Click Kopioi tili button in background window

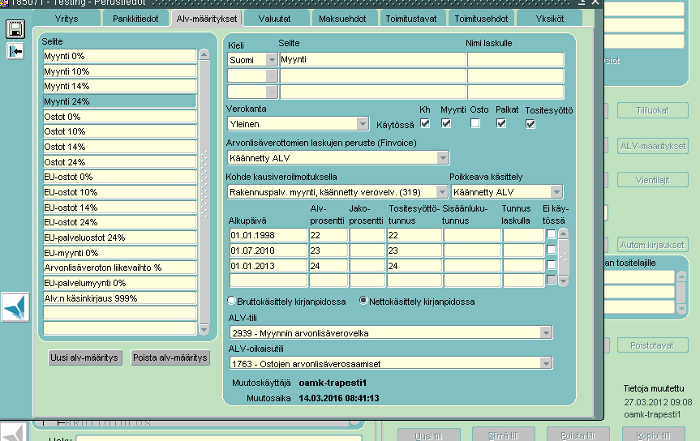point(654,435)
